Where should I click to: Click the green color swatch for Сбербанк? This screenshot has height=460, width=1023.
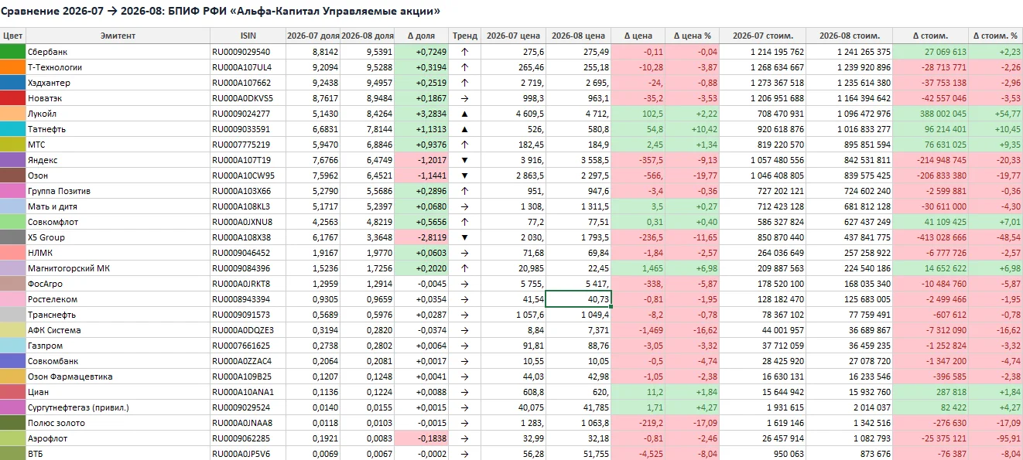(x=12, y=52)
